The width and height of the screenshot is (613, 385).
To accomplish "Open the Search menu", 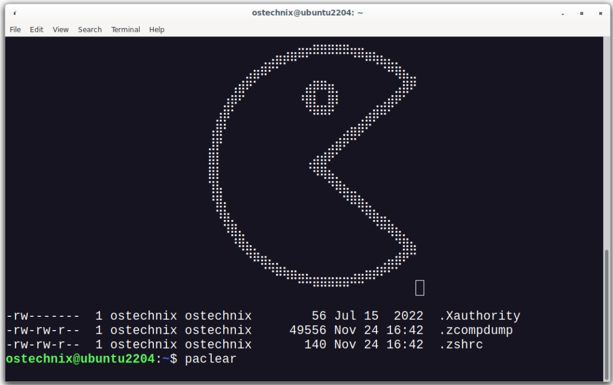I will pos(90,29).
